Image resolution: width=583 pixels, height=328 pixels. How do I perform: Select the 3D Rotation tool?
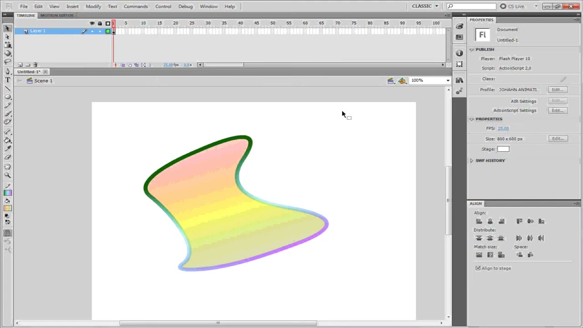click(x=7, y=53)
